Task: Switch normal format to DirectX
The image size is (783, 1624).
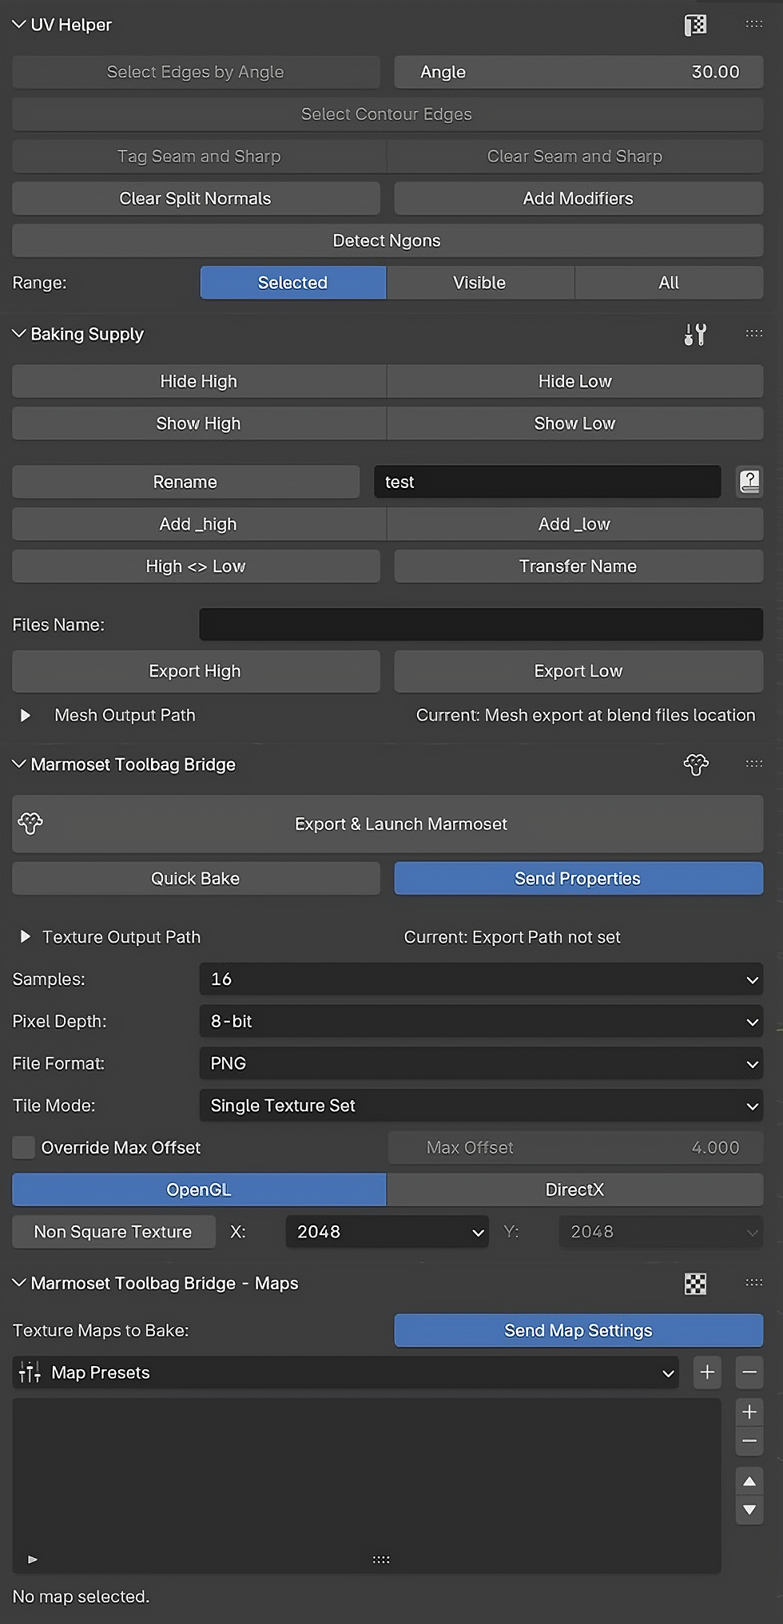Action: (574, 1189)
